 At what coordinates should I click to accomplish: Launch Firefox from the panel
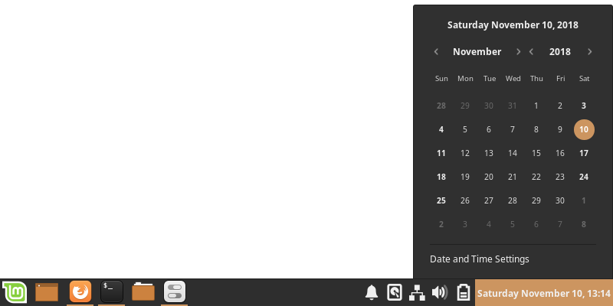pos(80,292)
